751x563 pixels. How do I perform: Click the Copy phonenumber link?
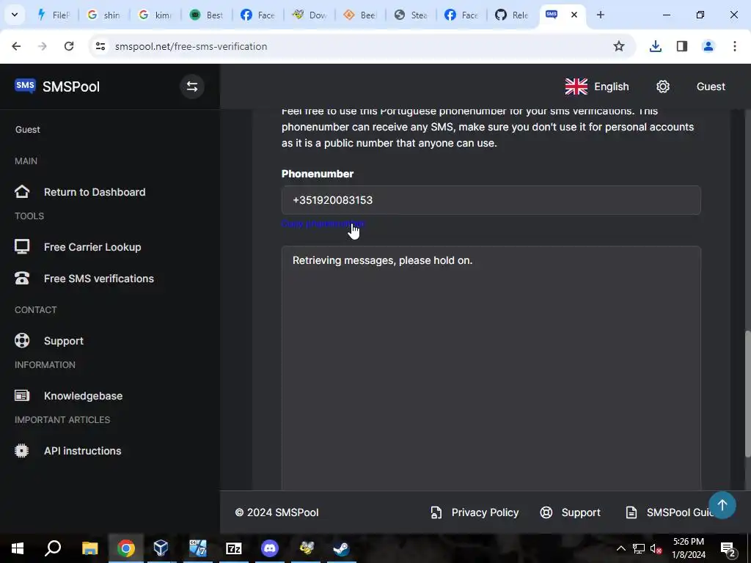click(x=323, y=224)
